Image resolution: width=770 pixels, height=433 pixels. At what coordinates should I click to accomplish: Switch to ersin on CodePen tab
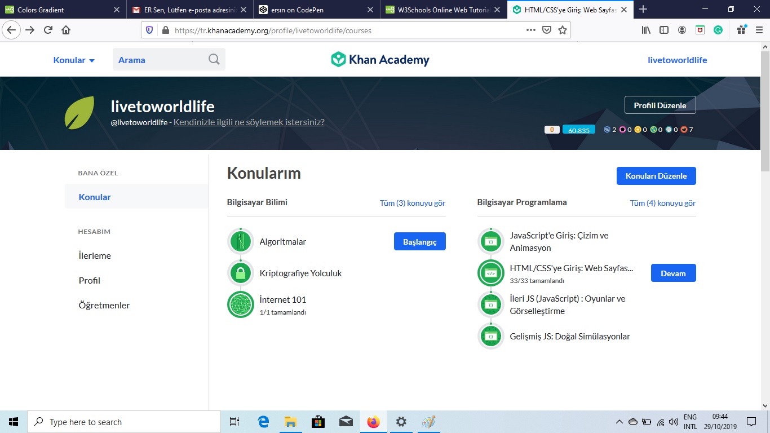(x=316, y=10)
